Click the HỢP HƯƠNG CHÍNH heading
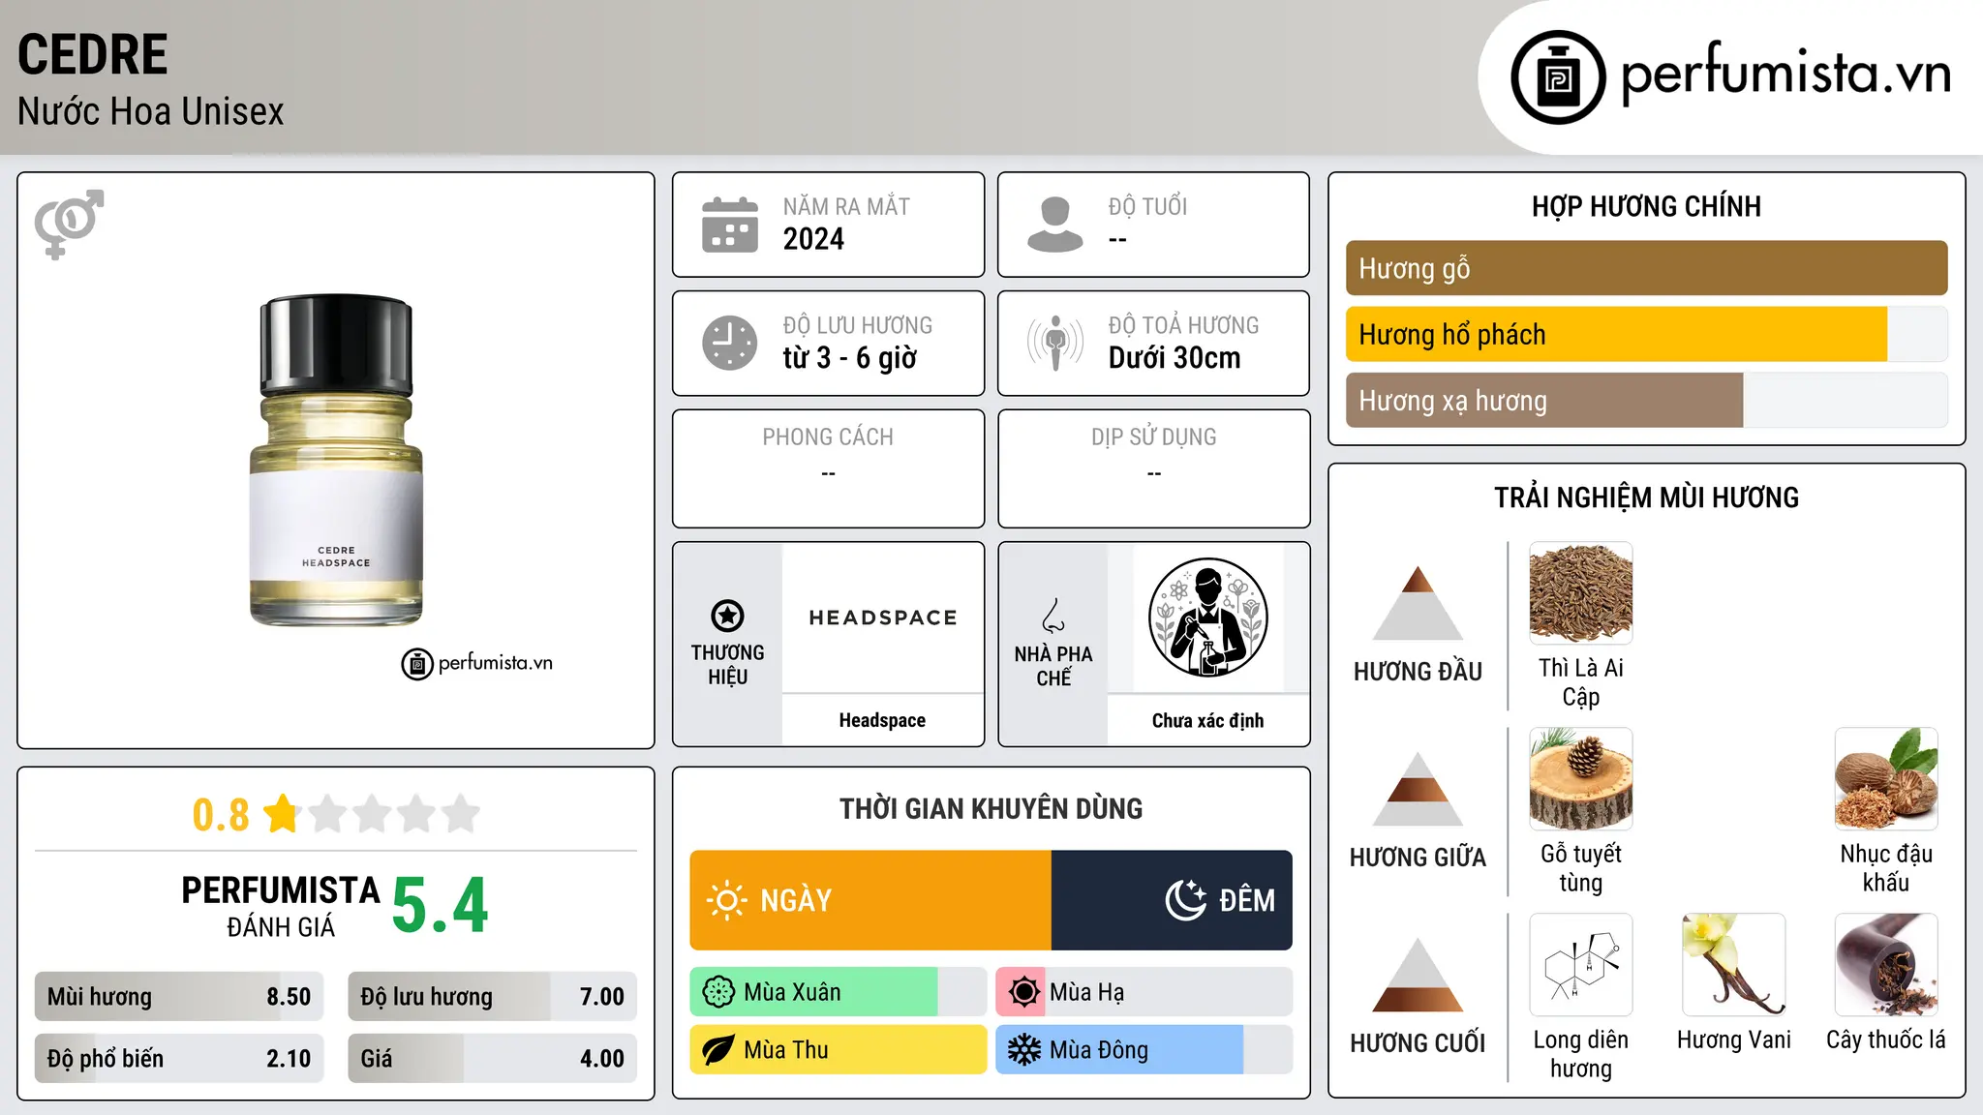1983x1115 pixels. click(1646, 206)
